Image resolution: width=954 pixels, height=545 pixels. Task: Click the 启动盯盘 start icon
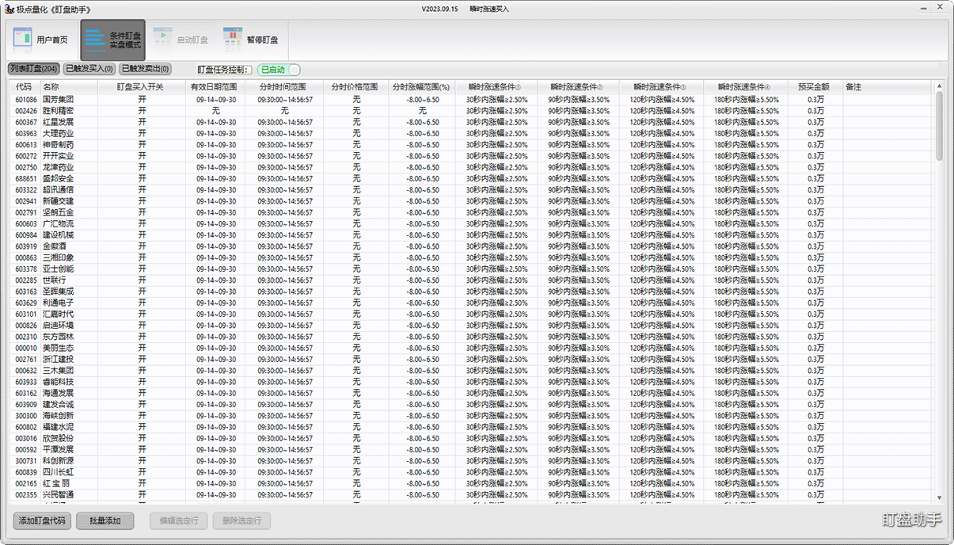tap(181, 40)
